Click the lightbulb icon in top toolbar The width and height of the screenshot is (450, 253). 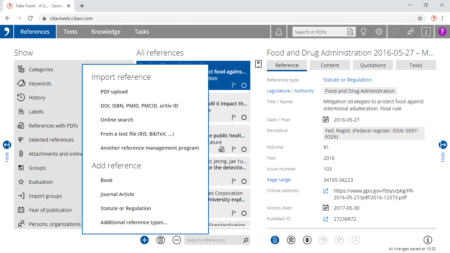(x=364, y=32)
